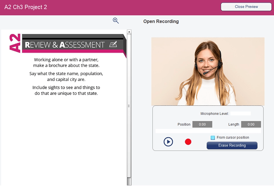Click the Erase Recording button

click(x=232, y=145)
